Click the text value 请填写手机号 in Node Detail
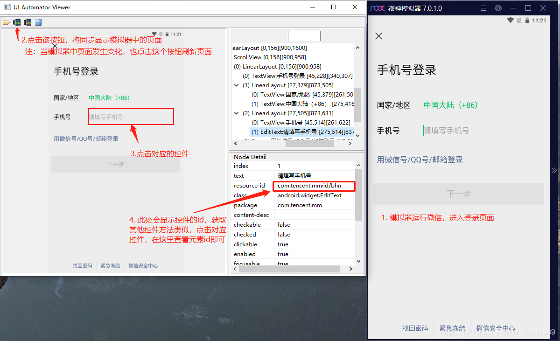This screenshot has width=560, height=341. pos(294,176)
